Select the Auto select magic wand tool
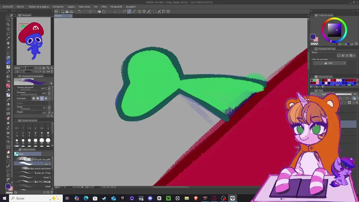Screen dimensions: 359x202 pyautogui.click(x=8, y=48)
